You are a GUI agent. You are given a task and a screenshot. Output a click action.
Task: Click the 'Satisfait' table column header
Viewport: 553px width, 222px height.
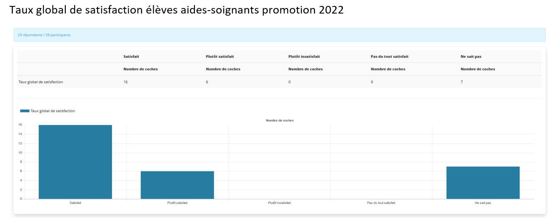[131, 57]
